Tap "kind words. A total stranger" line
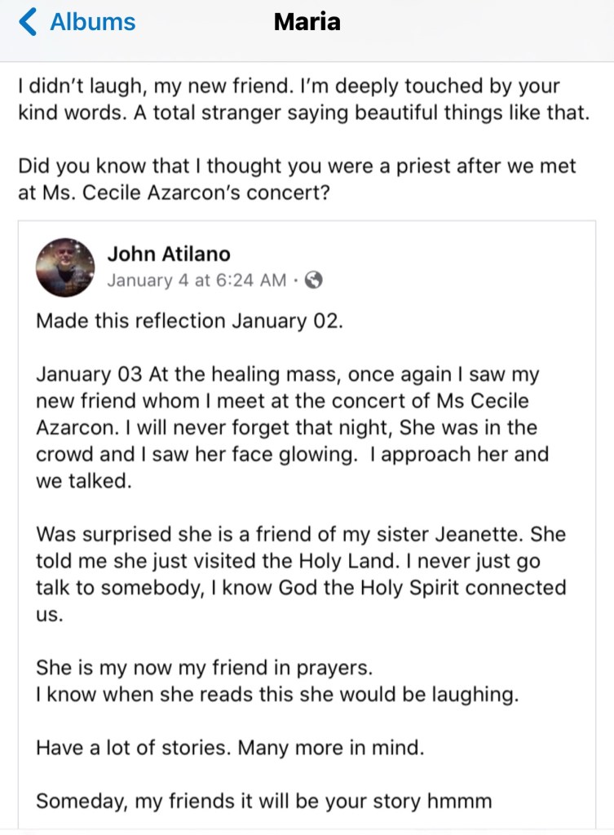Image resolution: width=614 pixels, height=835 pixels. [303, 113]
